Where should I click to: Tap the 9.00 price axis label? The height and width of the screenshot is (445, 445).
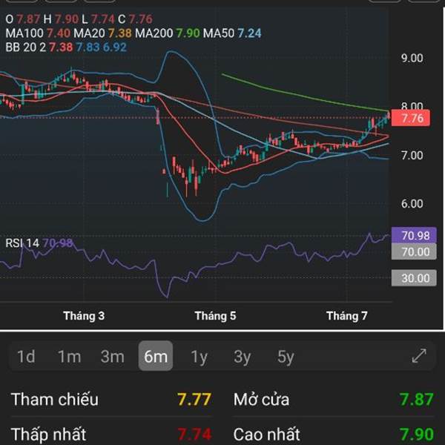pyautogui.click(x=412, y=58)
